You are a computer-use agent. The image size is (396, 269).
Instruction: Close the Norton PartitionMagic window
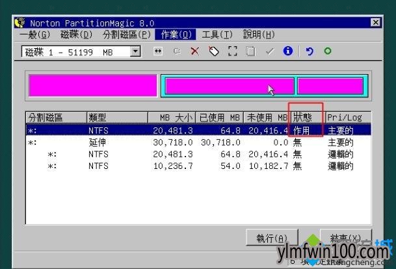click(x=376, y=23)
